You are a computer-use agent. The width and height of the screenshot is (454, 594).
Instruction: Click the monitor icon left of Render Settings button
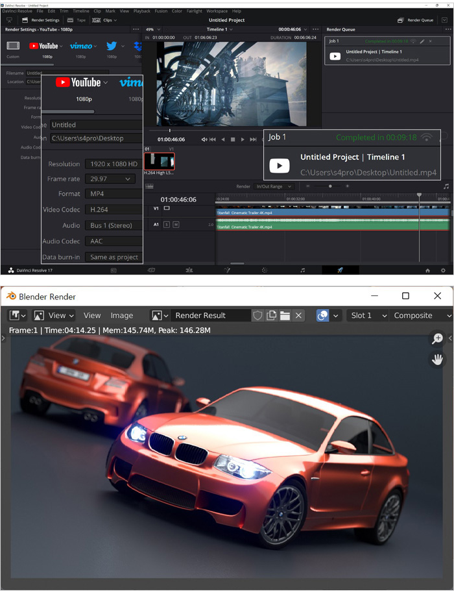coord(10,20)
